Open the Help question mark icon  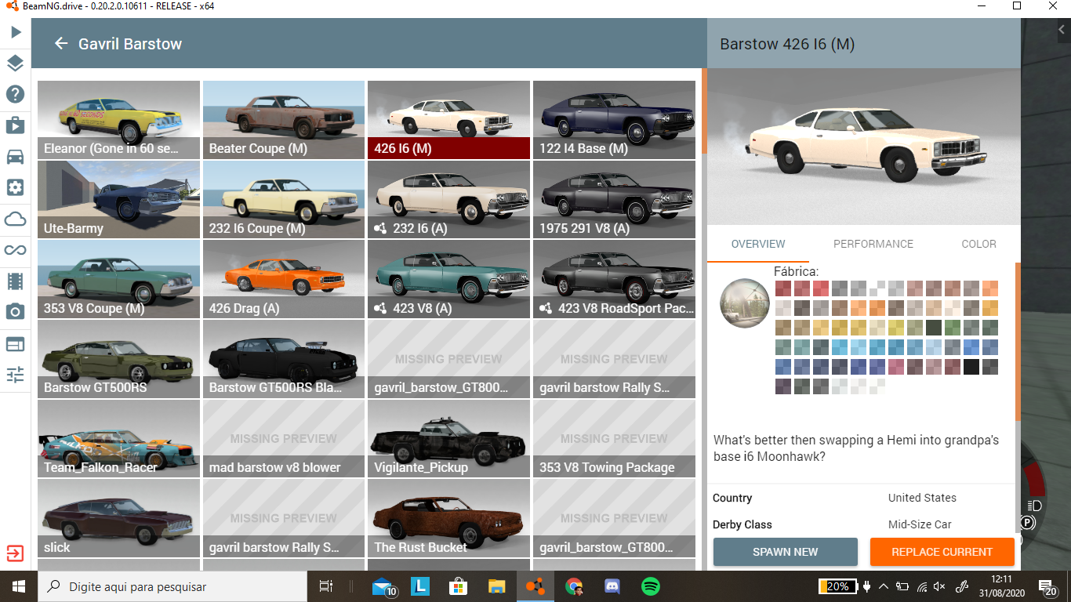tap(15, 94)
